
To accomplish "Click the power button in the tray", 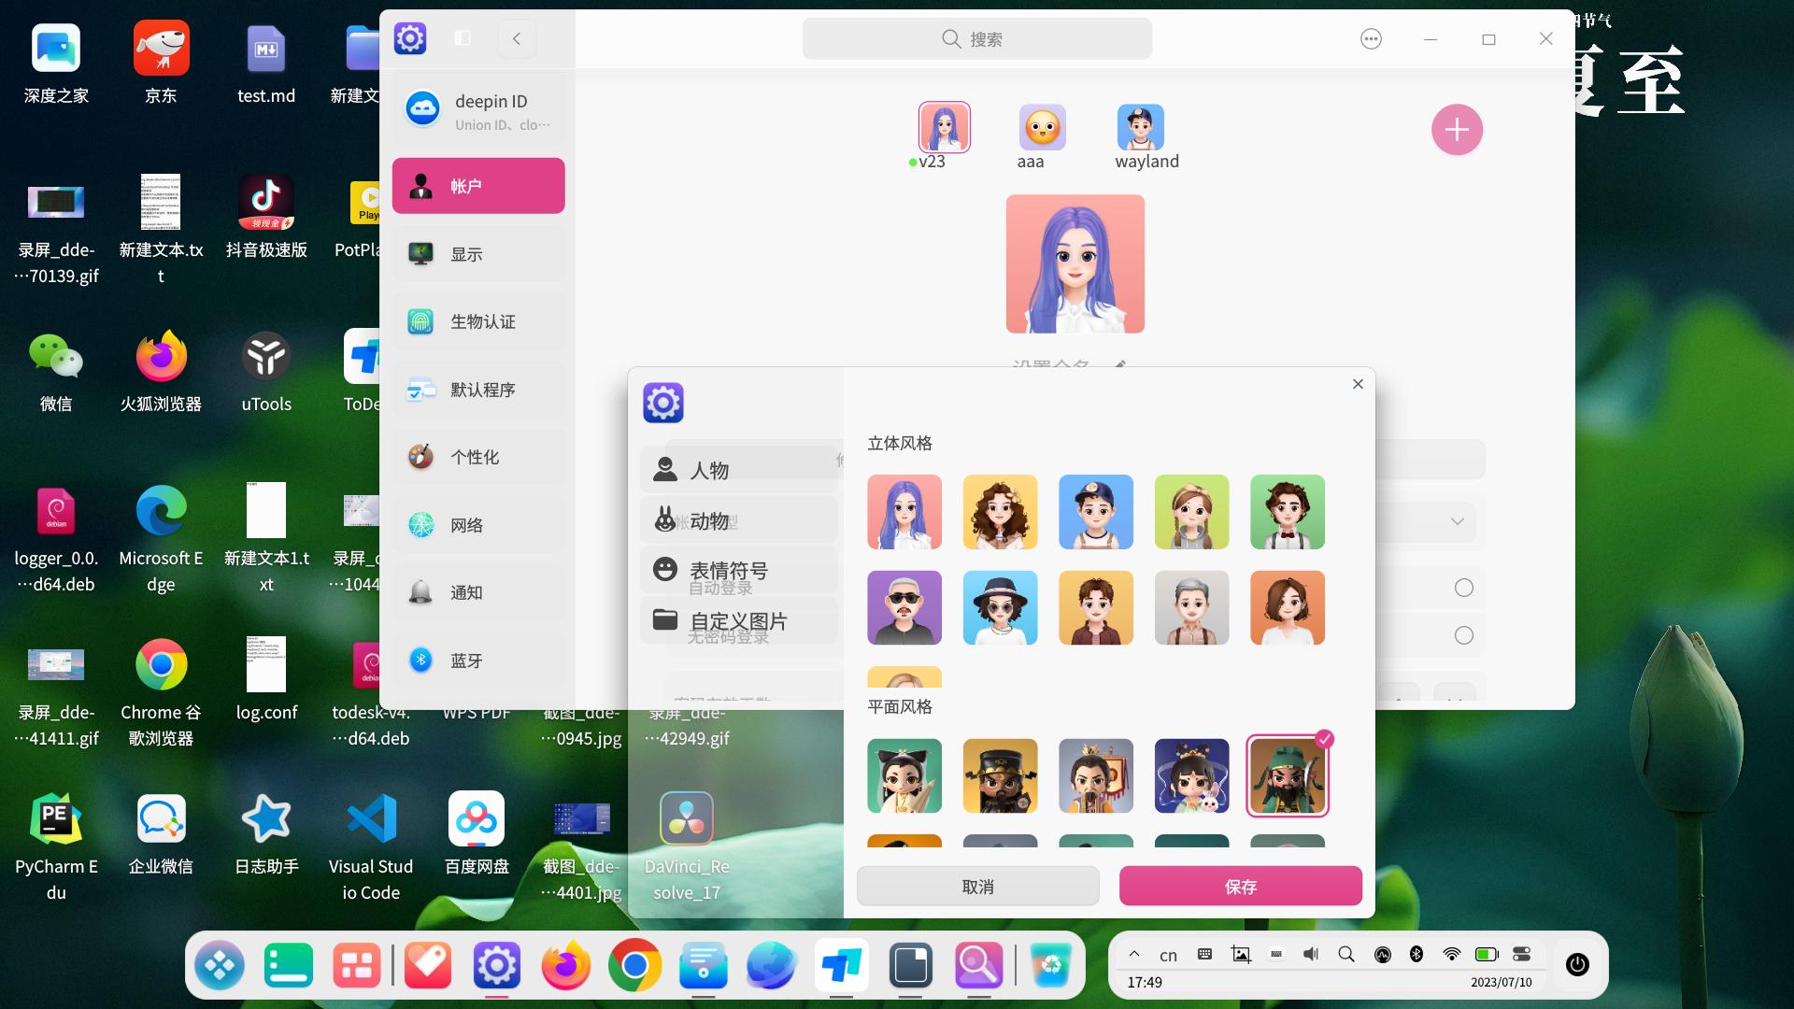I will pyautogui.click(x=1577, y=964).
